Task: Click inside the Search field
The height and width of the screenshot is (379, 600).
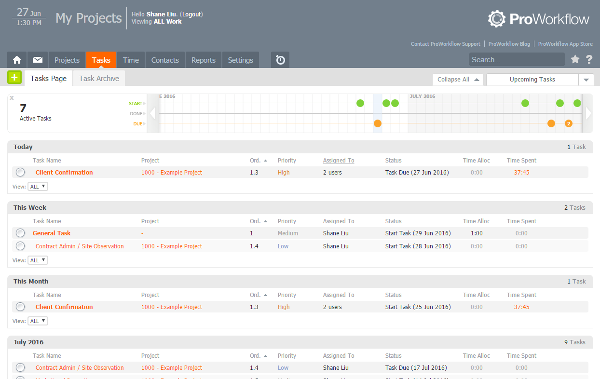Action: click(x=517, y=59)
